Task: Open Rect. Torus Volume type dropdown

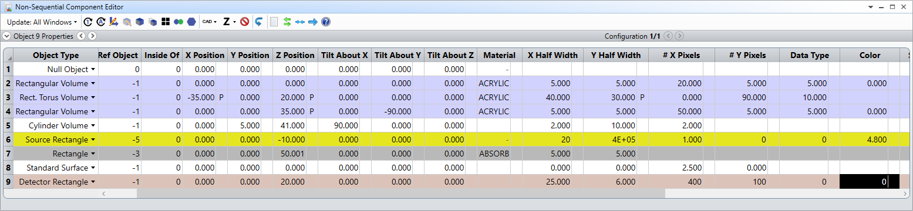Action: pyautogui.click(x=93, y=97)
